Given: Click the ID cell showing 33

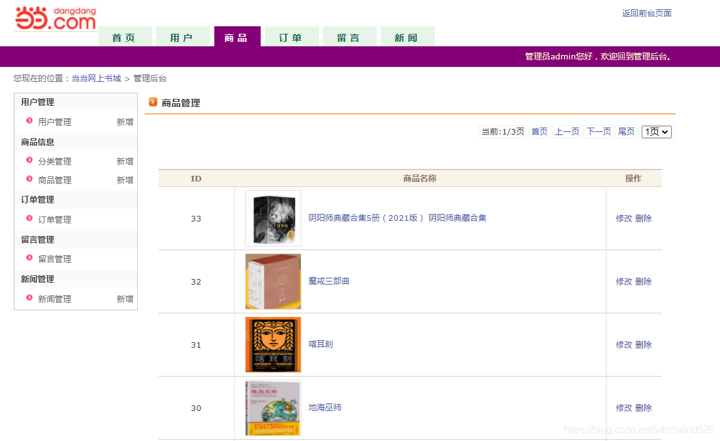Looking at the screenshot, I should pos(196,219).
